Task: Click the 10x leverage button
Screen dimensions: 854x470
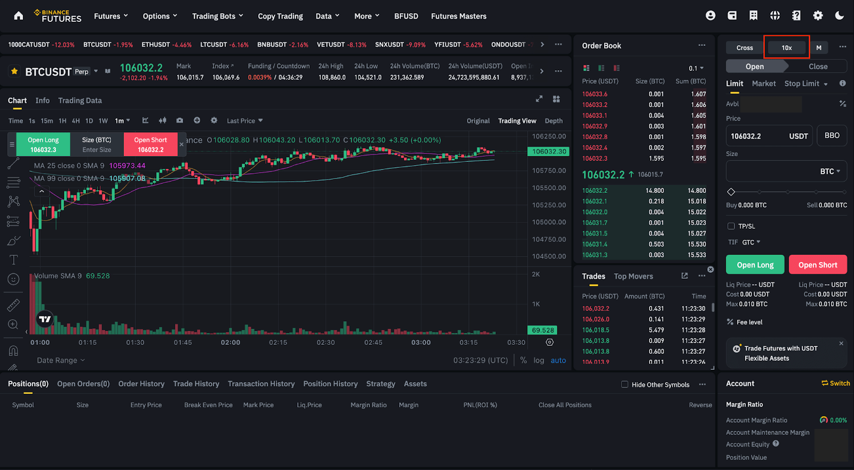Action: 787,47
